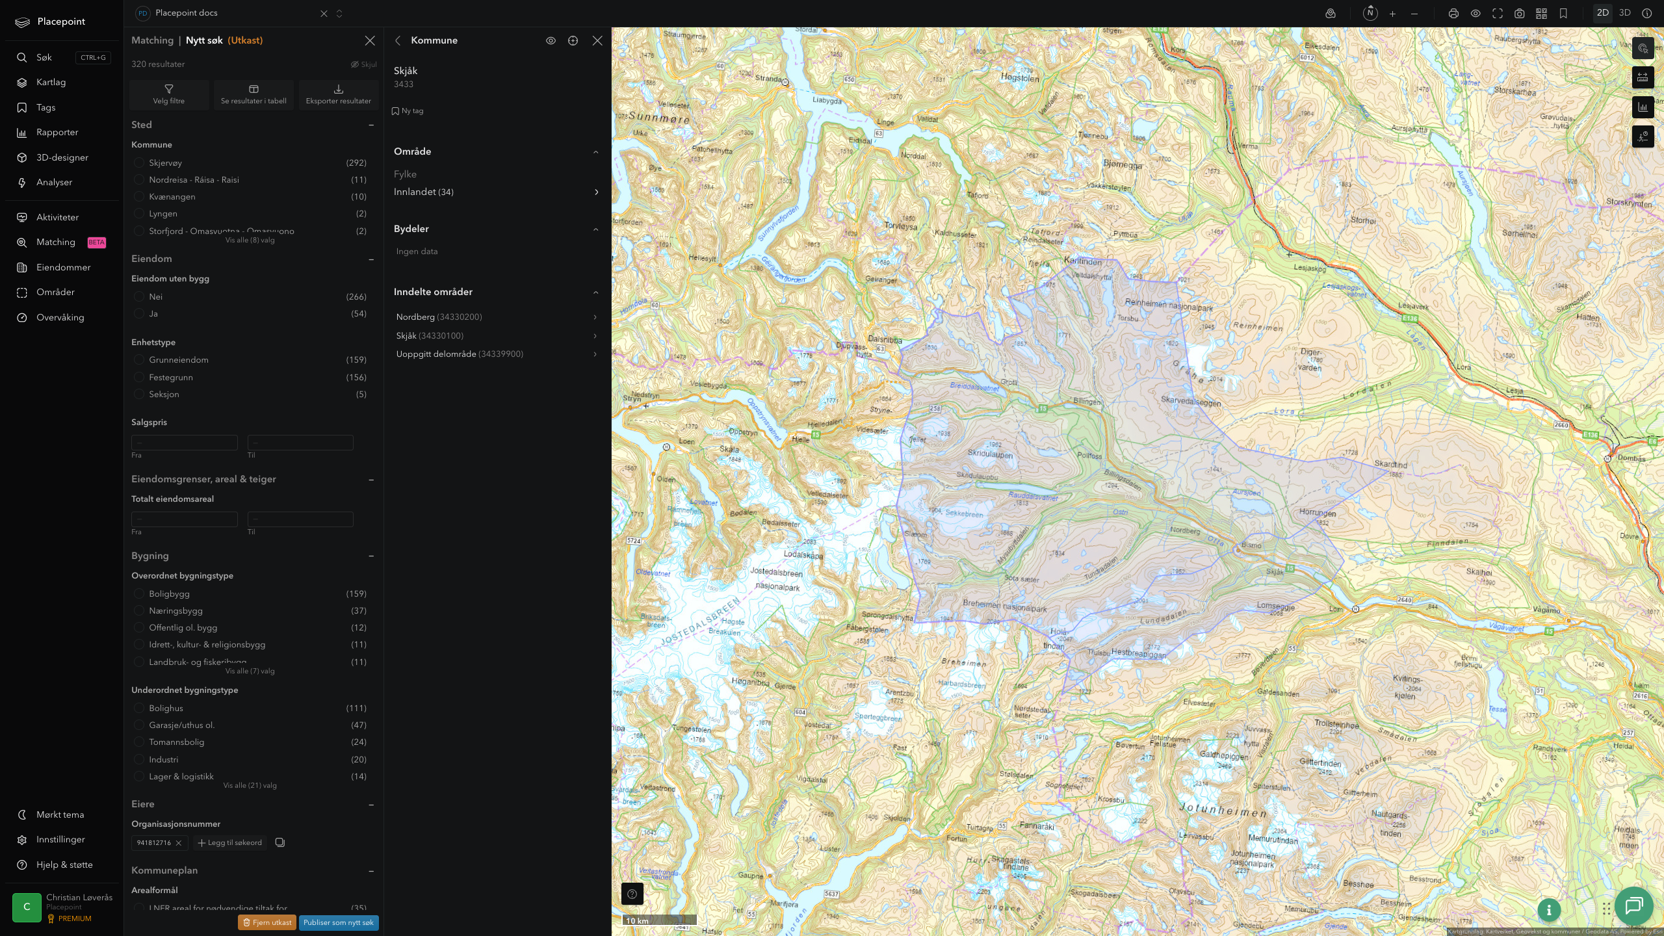This screenshot has width=1664, height=936.
Task: Click Ny tag under Skjåk
Action: tap(408, 111)
